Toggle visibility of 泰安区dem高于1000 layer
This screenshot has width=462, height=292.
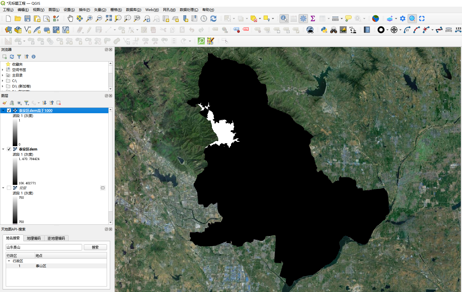pos(9,110)
